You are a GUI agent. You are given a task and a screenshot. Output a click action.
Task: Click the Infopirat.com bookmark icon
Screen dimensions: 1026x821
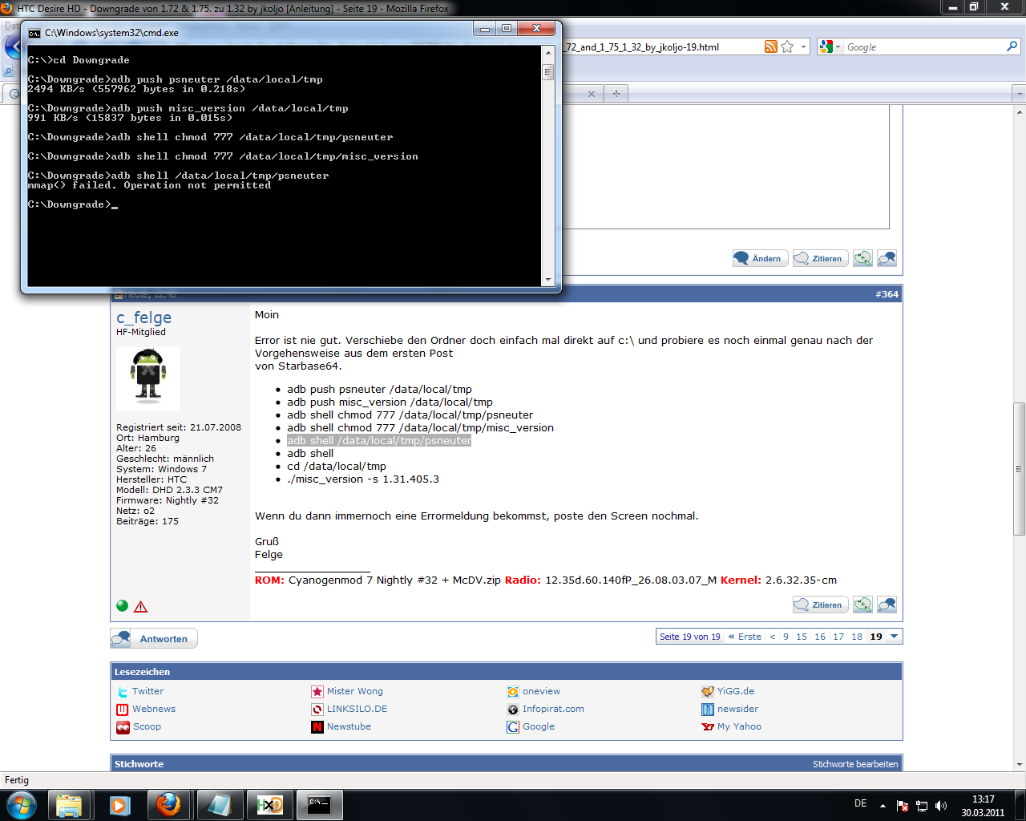513,709
